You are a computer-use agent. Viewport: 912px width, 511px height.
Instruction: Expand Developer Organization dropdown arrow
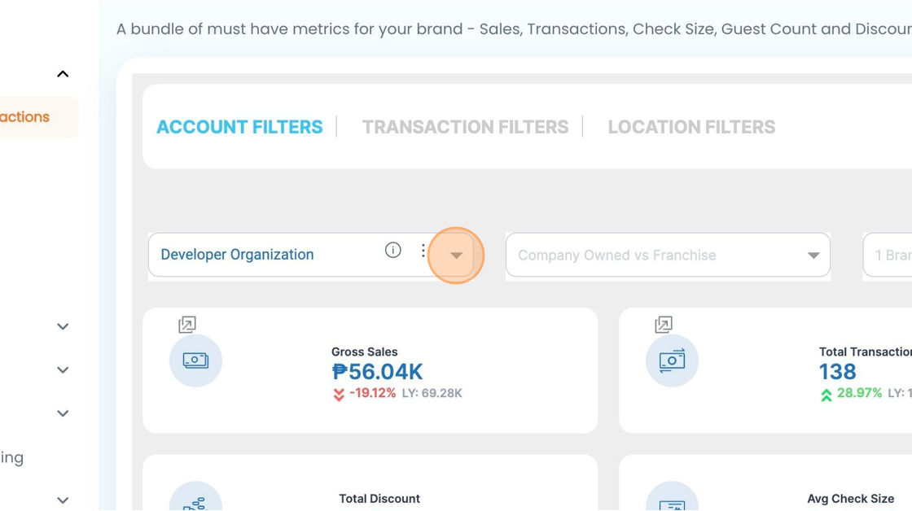[456, 255]
